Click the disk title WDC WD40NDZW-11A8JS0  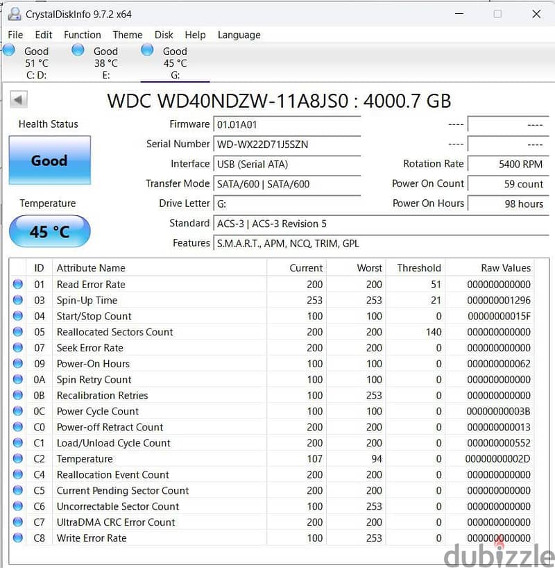(228, 101)
